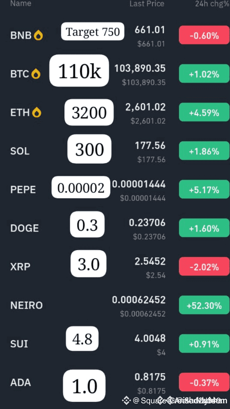Select the 3200 target label on ETH
Image resolution: width=230 pixels, height=409 pixels.
(89, 112)
